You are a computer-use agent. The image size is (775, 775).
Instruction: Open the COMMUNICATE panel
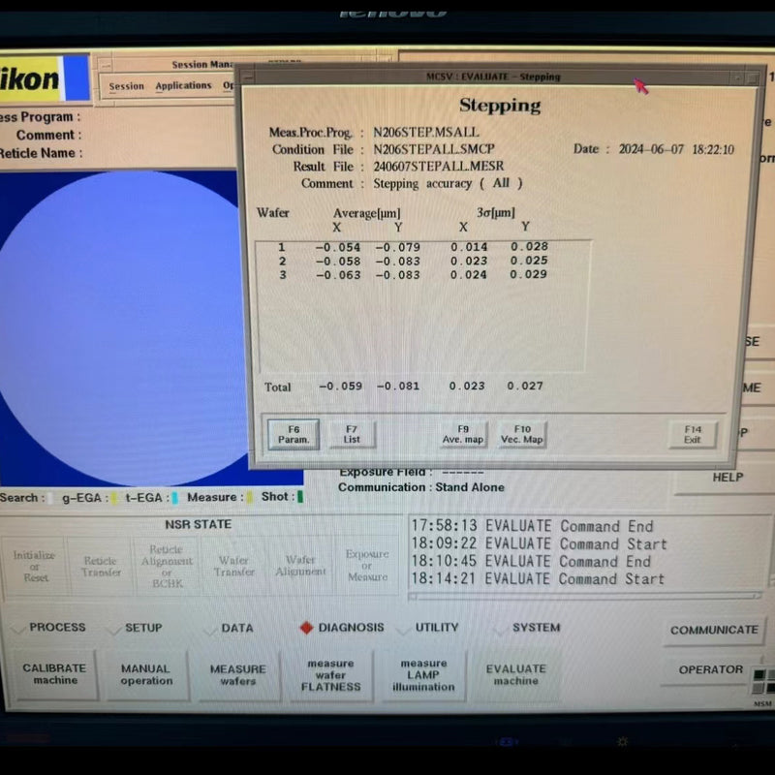714,630
